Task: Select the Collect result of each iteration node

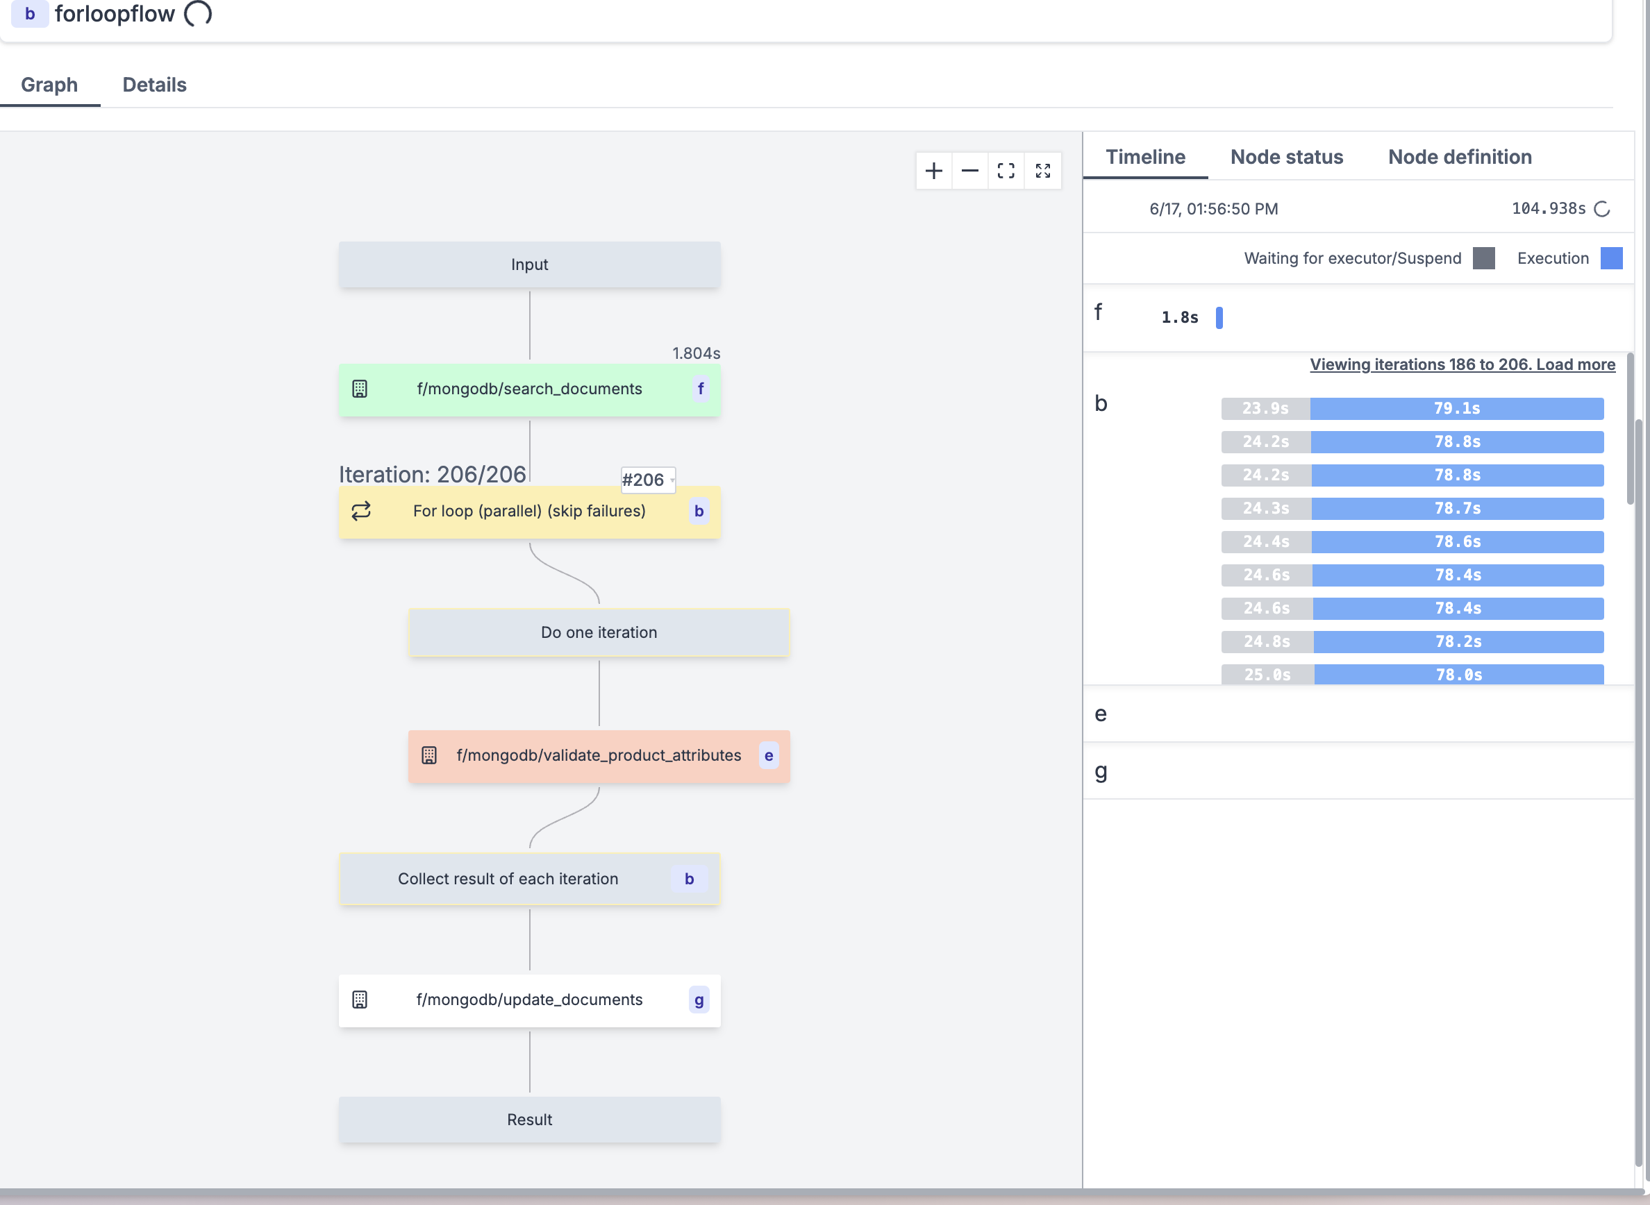Action: [x=529, y=879]
